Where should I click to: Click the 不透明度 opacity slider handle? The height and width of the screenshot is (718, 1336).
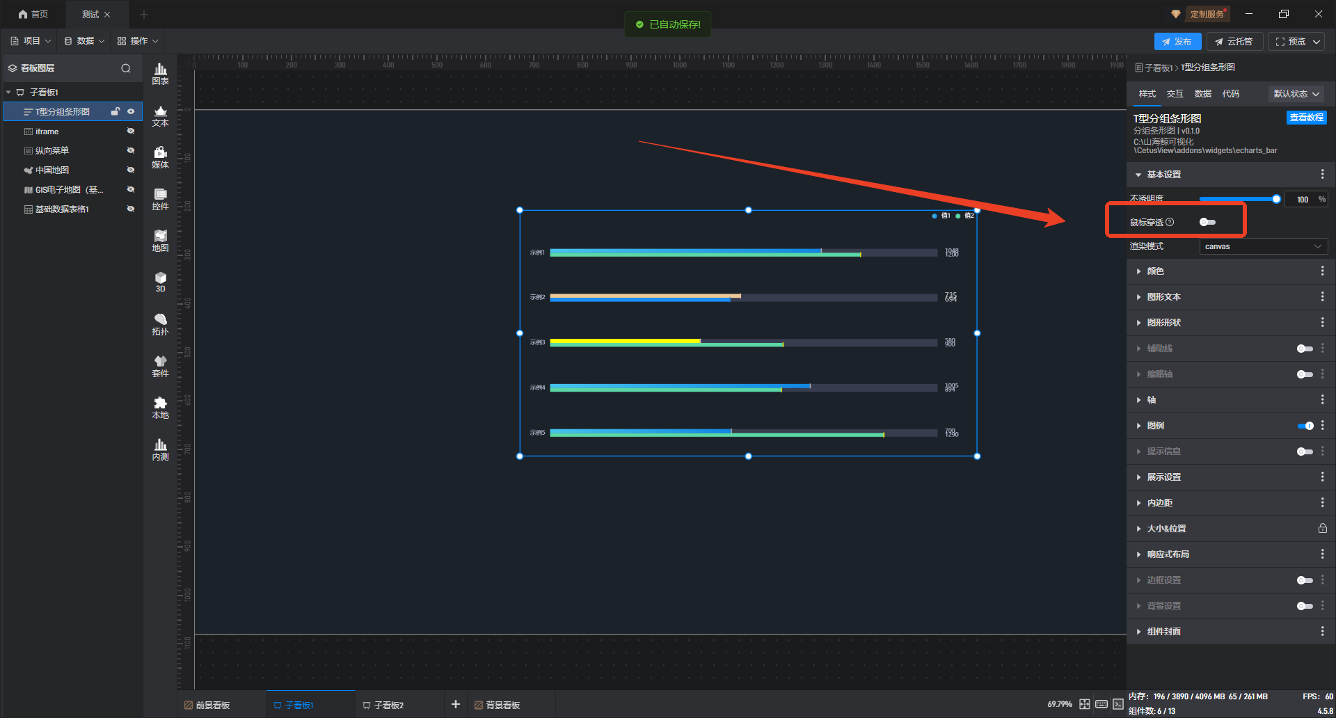1276,199
